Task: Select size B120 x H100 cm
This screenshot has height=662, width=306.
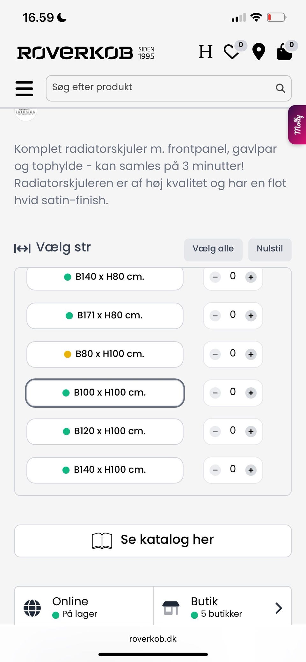Action: tap(105, 431)
